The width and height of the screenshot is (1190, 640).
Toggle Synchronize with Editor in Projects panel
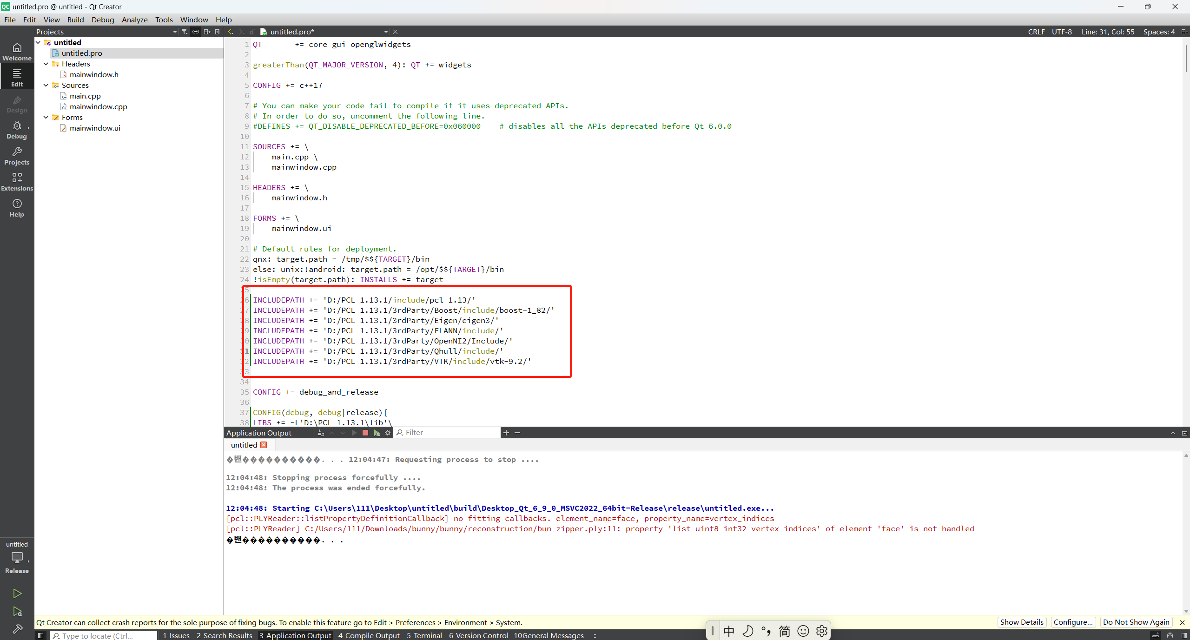[x=195, y=31]
